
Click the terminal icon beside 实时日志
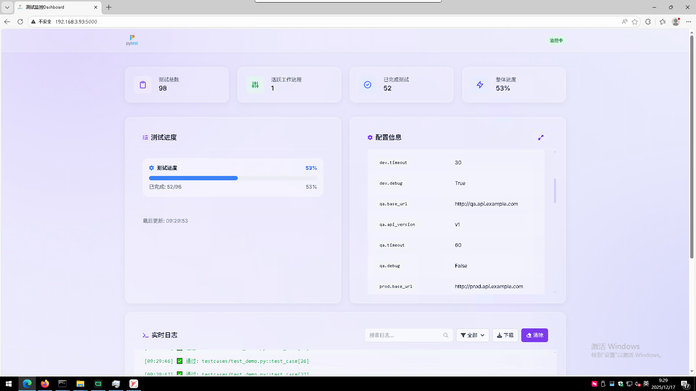click(x=146, y=335)
